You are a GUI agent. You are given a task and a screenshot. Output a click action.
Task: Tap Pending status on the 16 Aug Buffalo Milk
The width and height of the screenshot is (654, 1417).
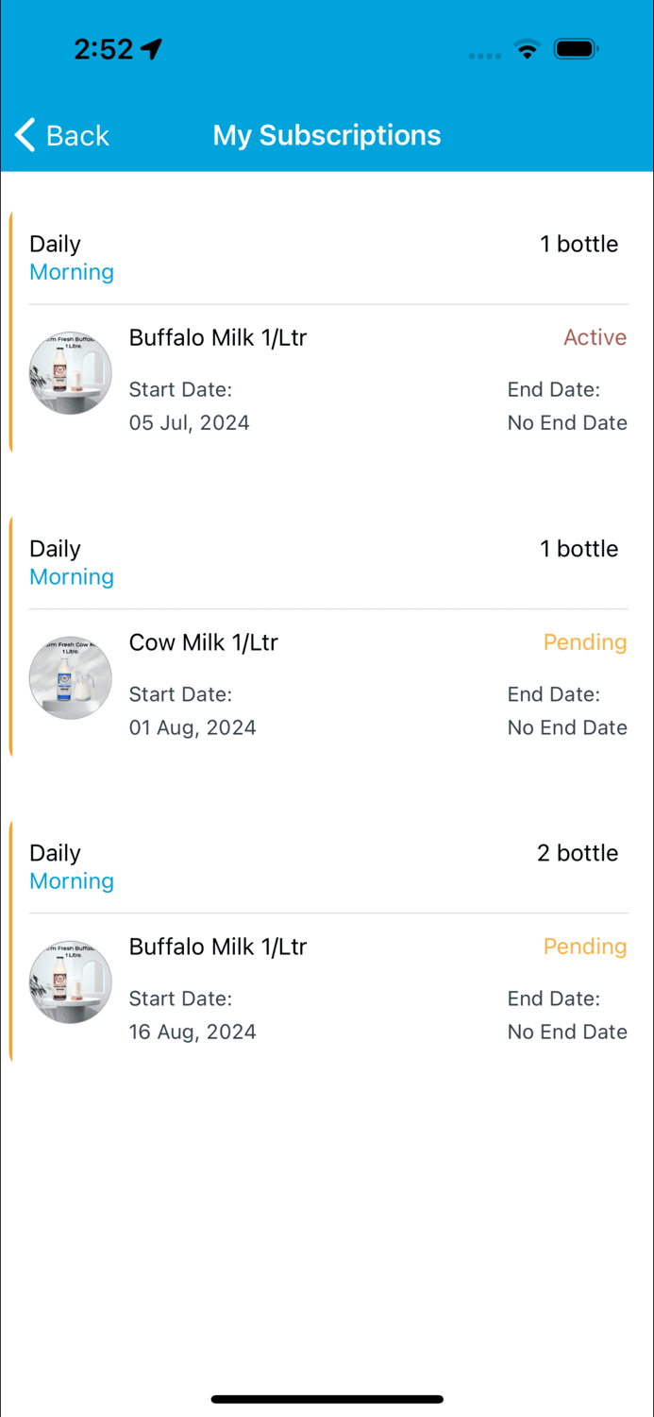[x=585, y=947]
